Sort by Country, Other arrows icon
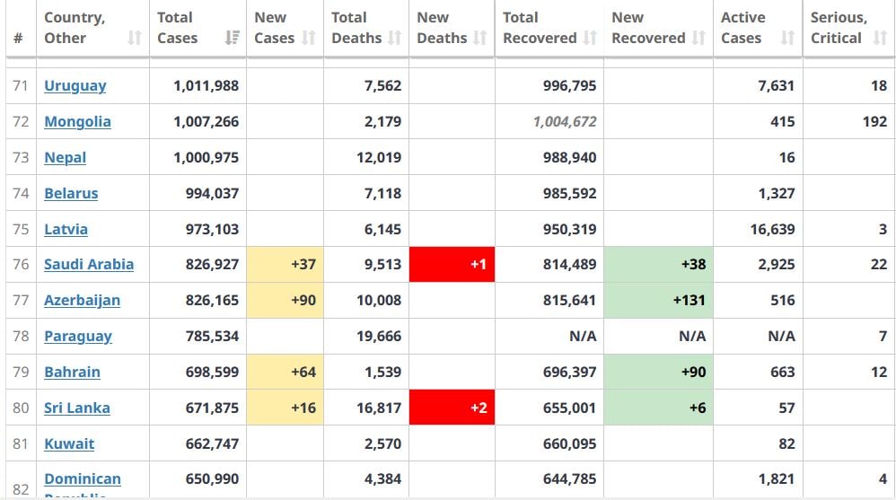 pyautogui.click(x=135, y=38)
